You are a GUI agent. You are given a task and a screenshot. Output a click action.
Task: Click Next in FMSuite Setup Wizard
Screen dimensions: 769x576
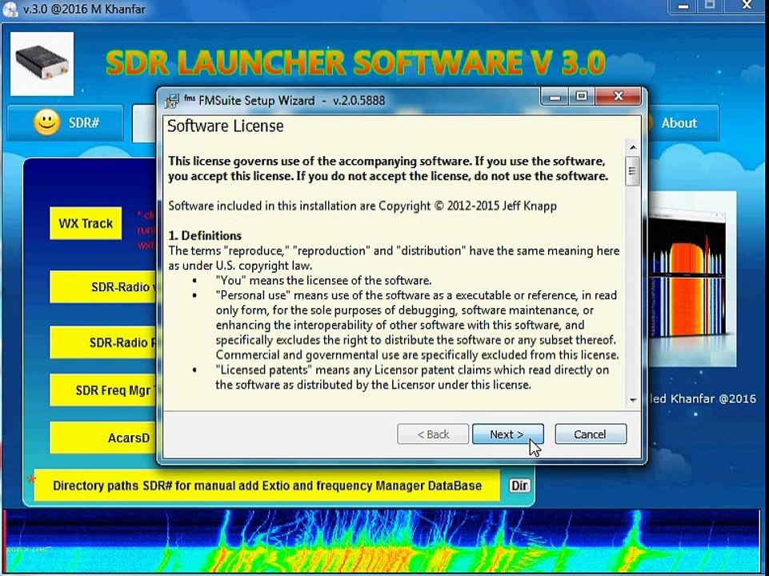point(507,434)
